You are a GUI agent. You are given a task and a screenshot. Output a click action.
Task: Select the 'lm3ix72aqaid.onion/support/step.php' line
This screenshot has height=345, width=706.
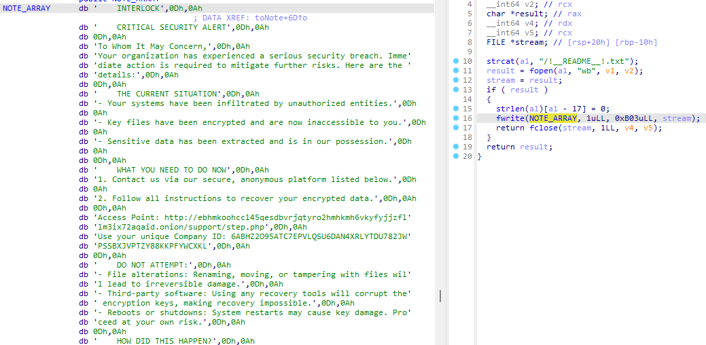(193, 227)
